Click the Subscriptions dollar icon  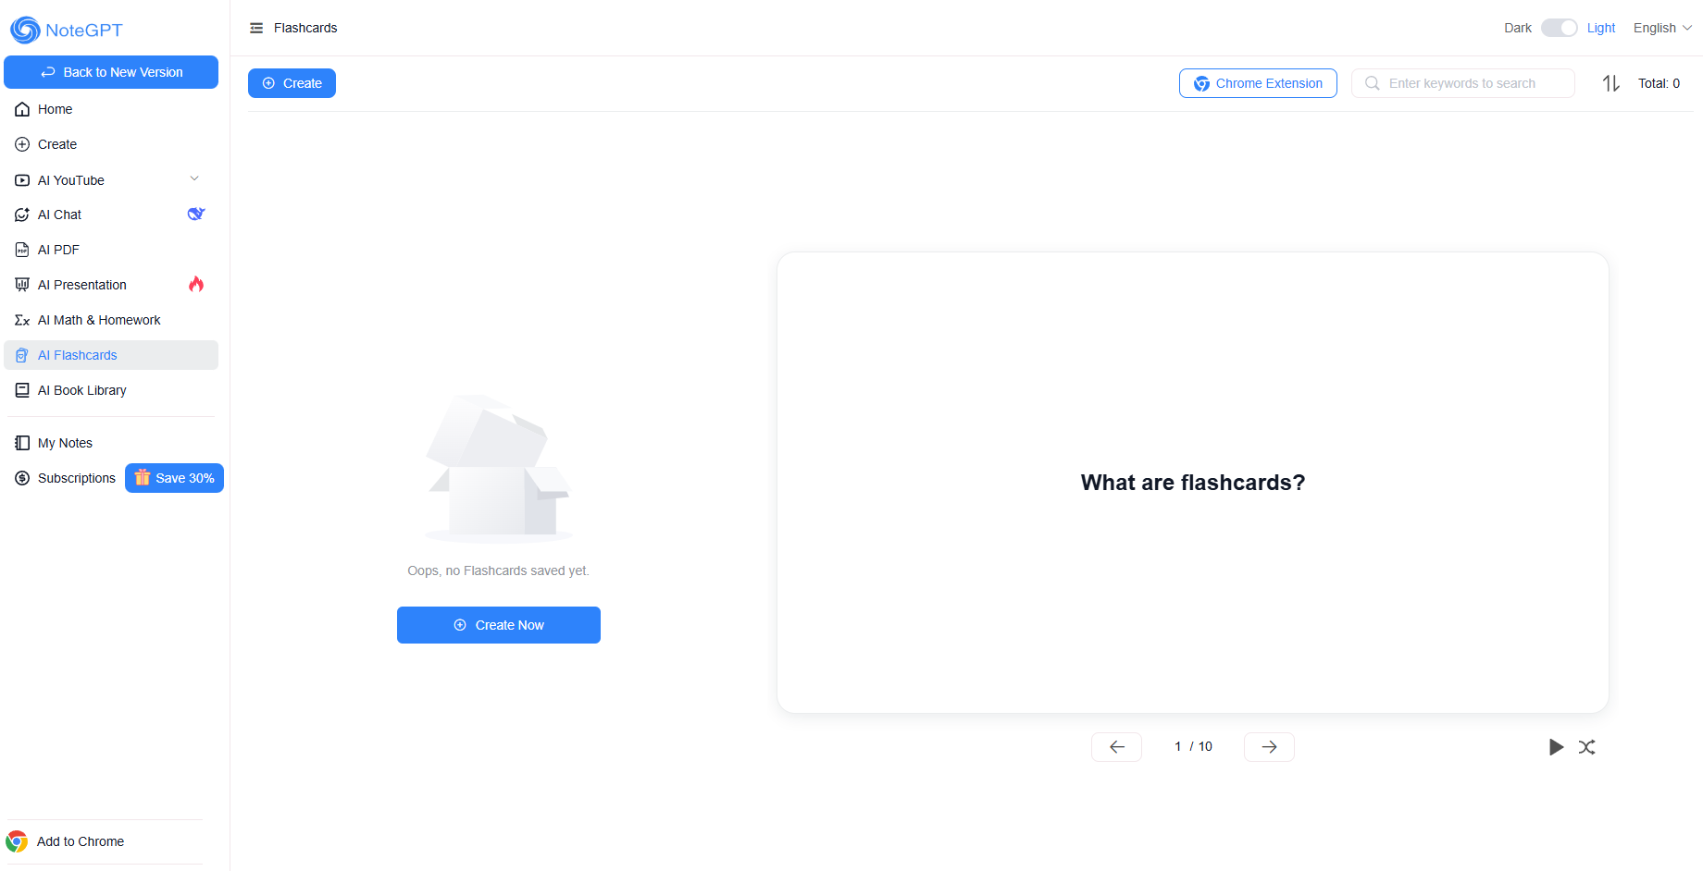22,478
